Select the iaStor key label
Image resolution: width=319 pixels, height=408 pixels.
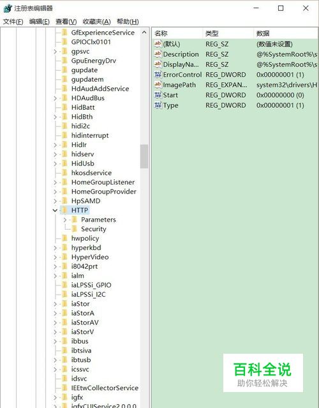(x=80, y=304)
